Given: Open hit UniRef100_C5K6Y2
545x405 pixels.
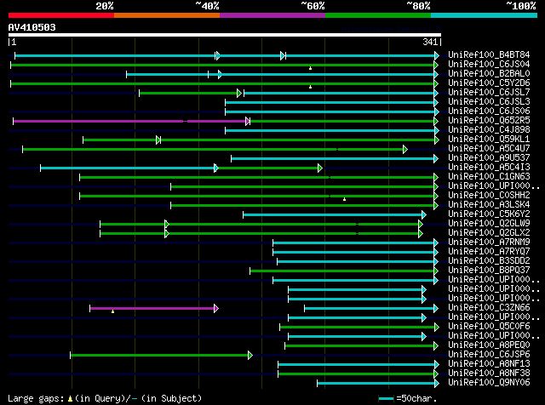Looking at the screenshot, I should [x=489, y=214].
